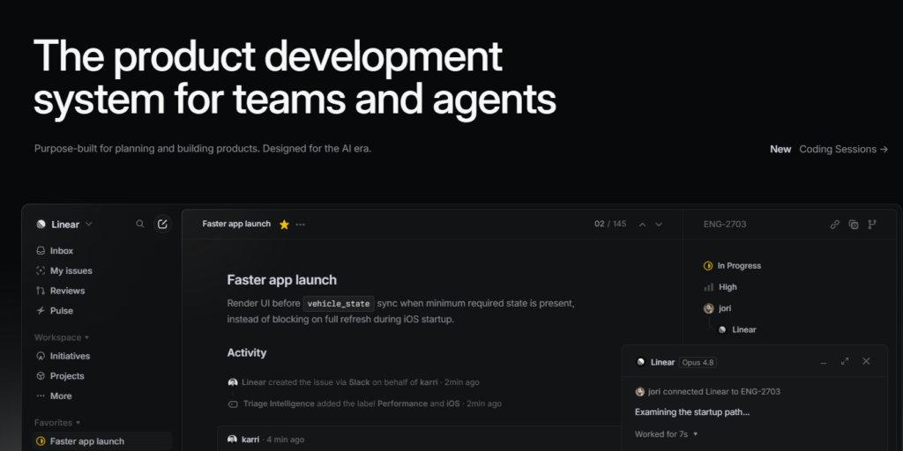
Task: Open the search icon in sidebar
Action: (x=140, y=225)
